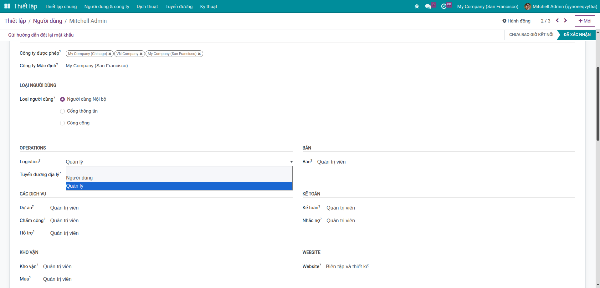Open the apps grid home menu icon
The width and height of the screenshot is (600, 288).
[7, 6]
